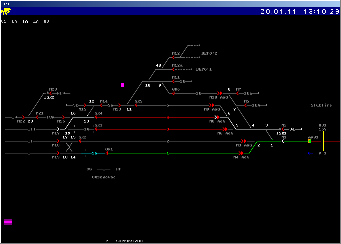Click the 'HPV' track label
The width and height of the screenshot is (341, 244).
tap(61, 93)
